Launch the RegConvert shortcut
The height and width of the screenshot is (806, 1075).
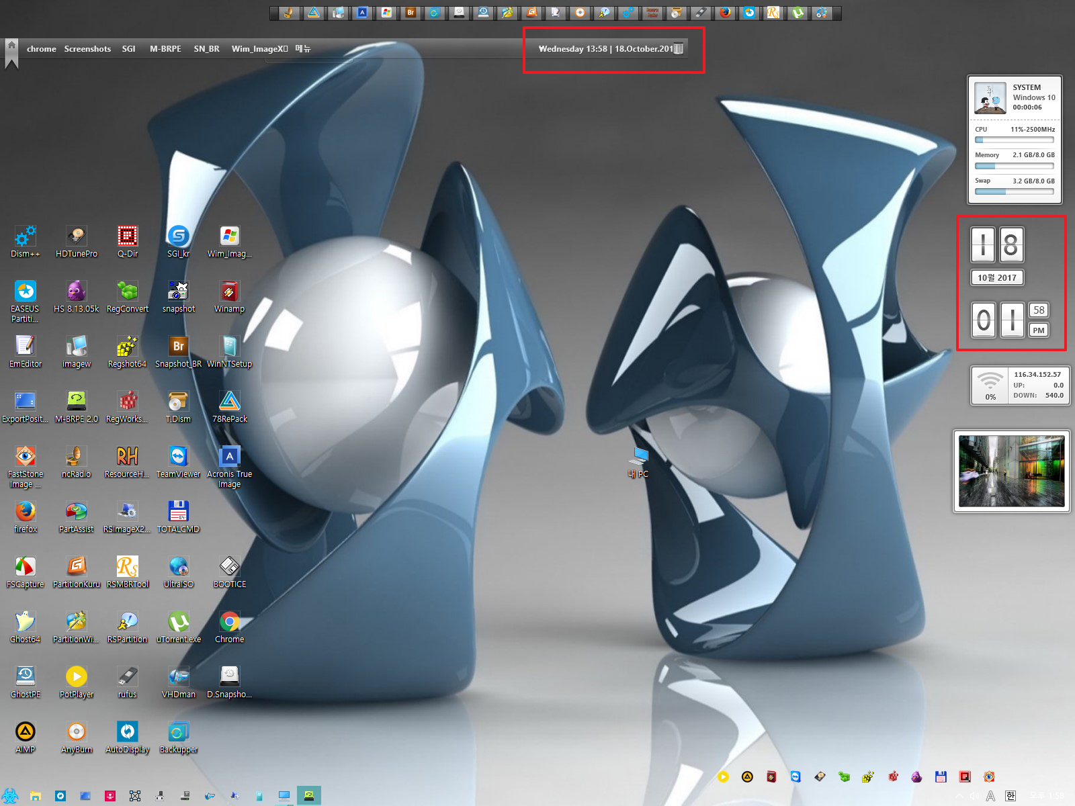pyautogui.click(x=128, y=297)
